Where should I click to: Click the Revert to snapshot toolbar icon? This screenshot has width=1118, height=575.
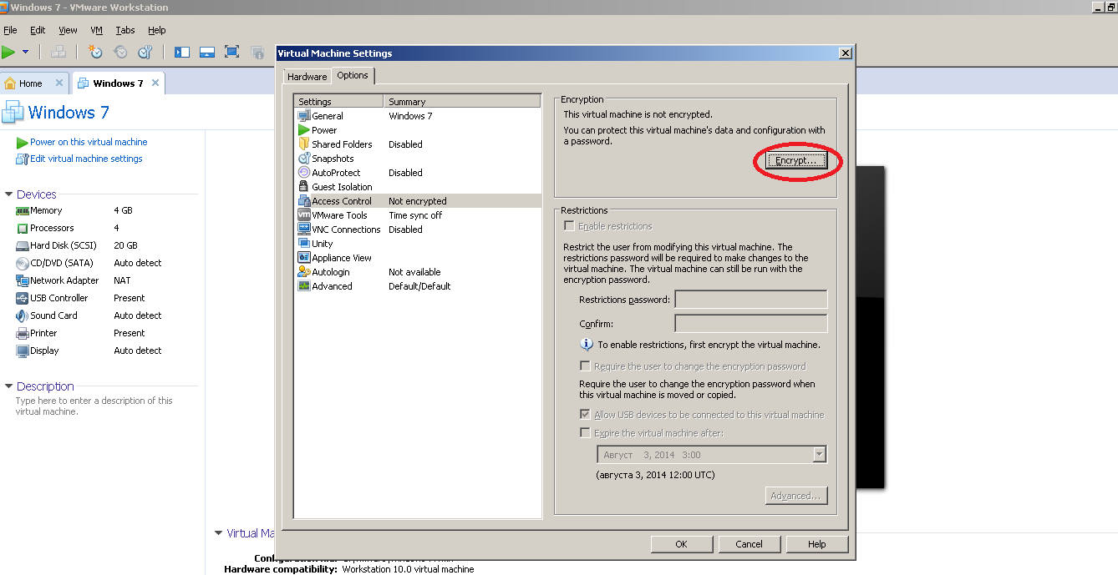[x=120, y=52]
